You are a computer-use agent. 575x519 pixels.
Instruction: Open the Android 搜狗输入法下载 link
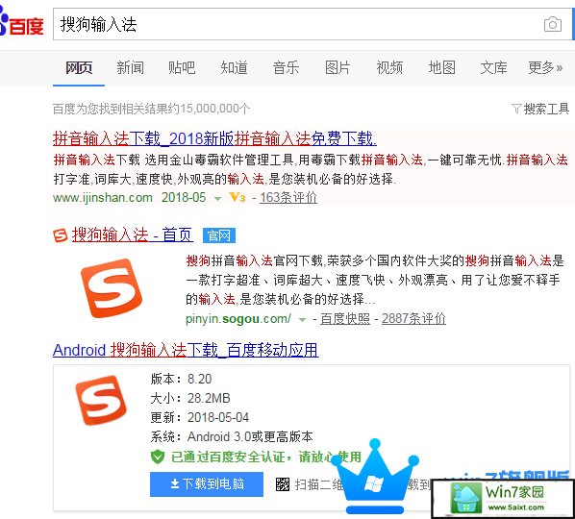(186, 350)
